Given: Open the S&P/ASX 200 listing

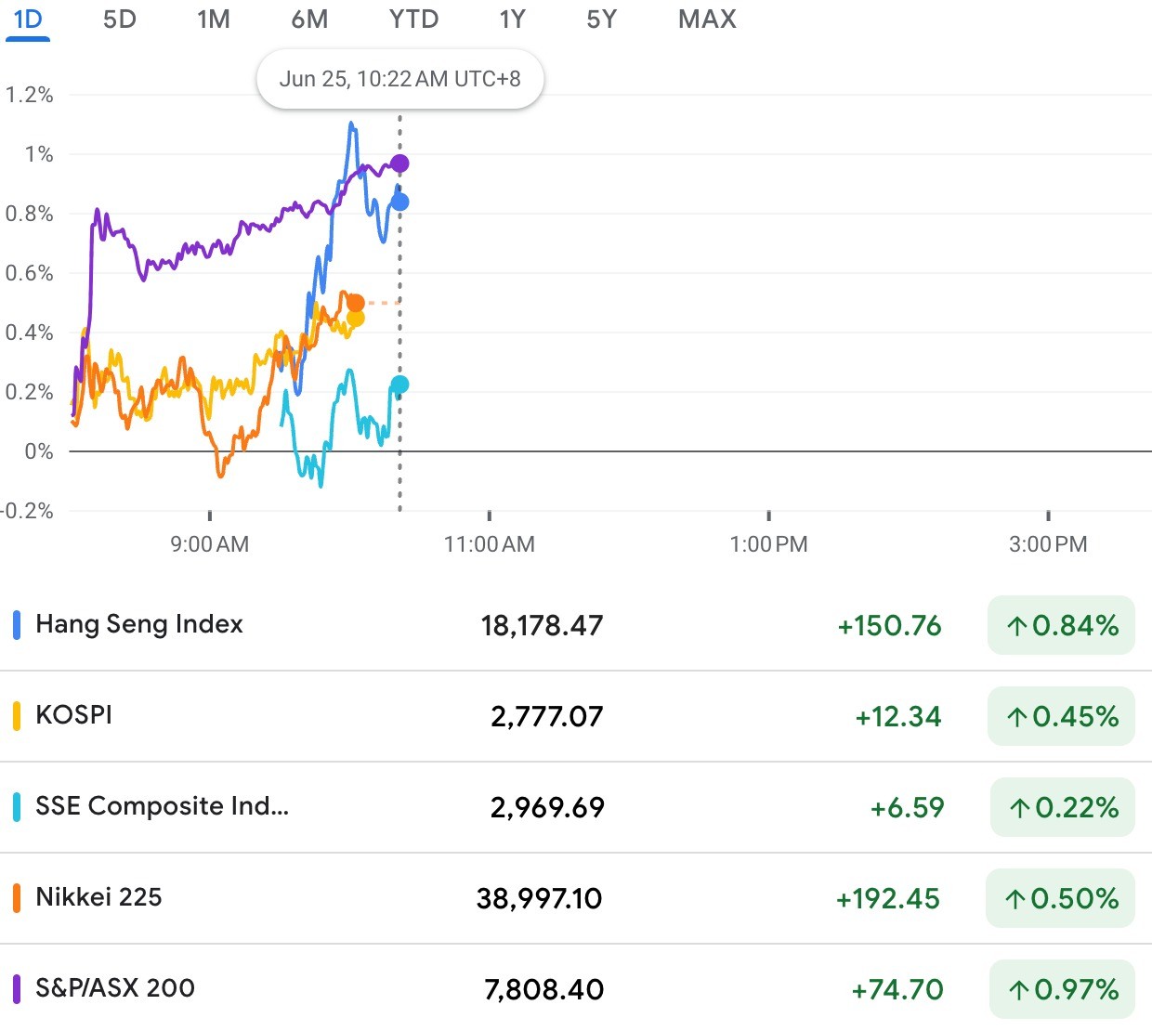Looking at the screenshot, I should coord(115,988).
